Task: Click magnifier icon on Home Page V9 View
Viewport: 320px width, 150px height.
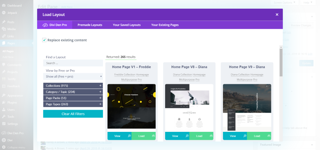Action: [245, 136]
